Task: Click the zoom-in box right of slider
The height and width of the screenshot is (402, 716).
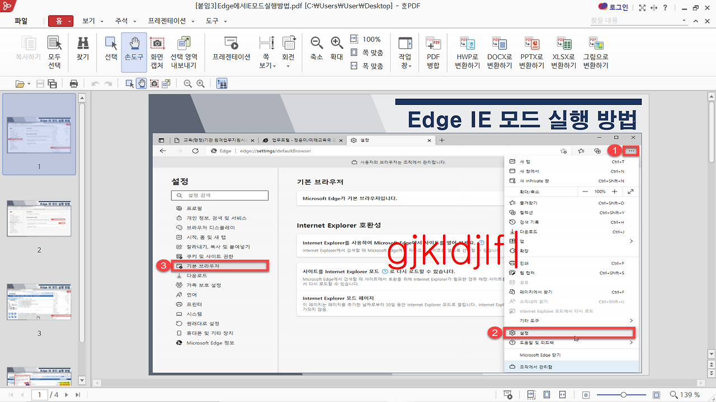Action: pos(657,395)
